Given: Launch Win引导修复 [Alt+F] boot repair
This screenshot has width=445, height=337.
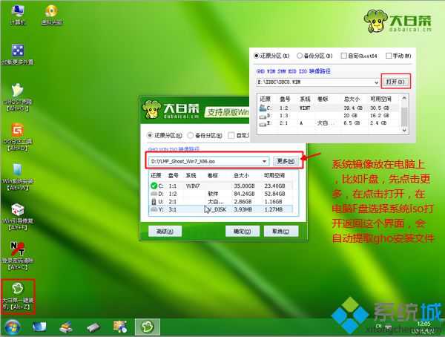Looking at the screenshot, I should 18,217.
